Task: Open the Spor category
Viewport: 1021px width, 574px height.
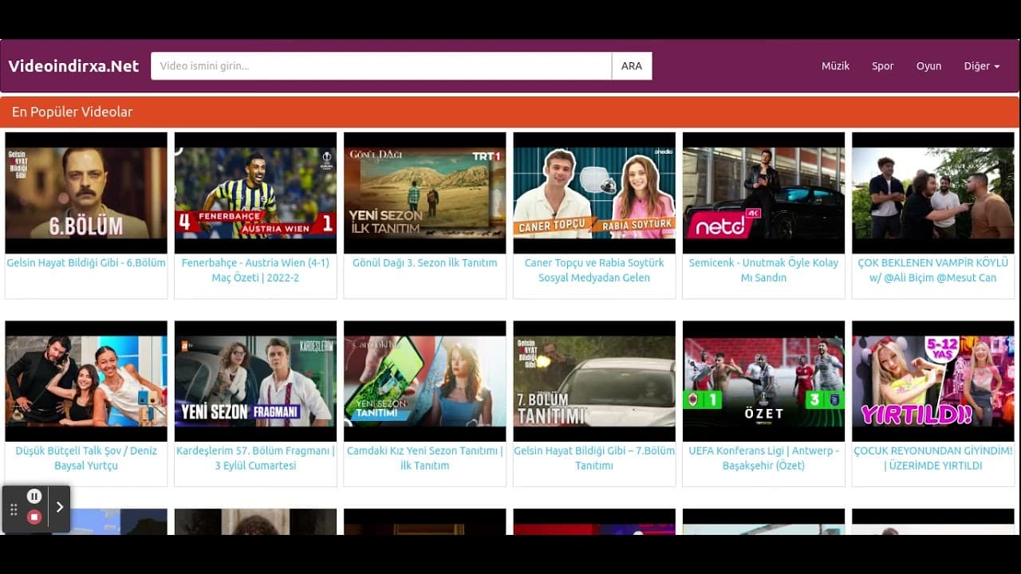Action: [x=882, y=66]
